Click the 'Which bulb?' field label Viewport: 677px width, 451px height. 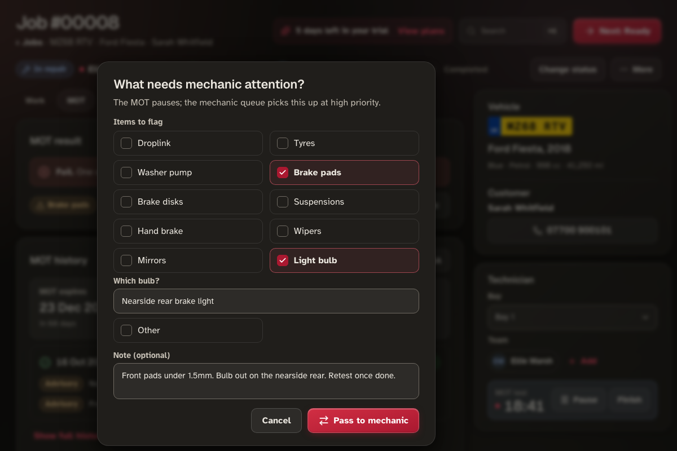pyautogui.click(x=137, y=281)
